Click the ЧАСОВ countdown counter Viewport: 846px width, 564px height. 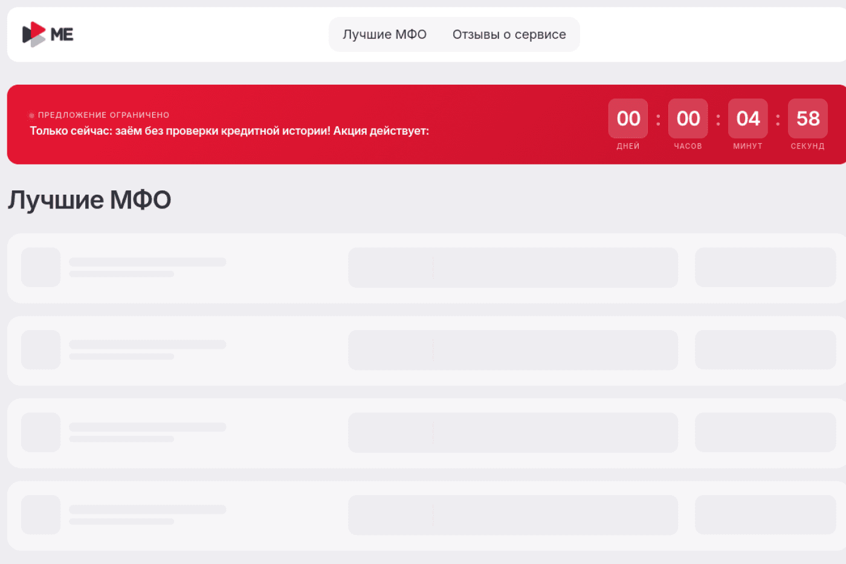pos(688,125)
